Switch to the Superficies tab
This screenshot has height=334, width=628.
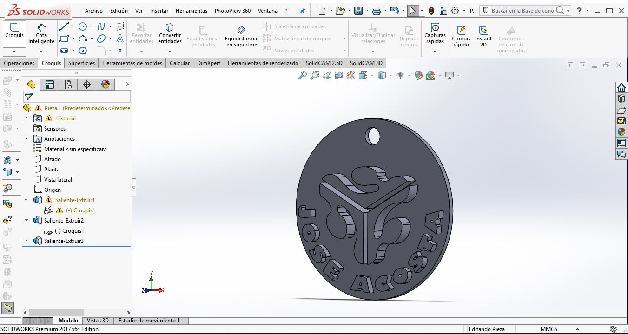click(81, 63)
